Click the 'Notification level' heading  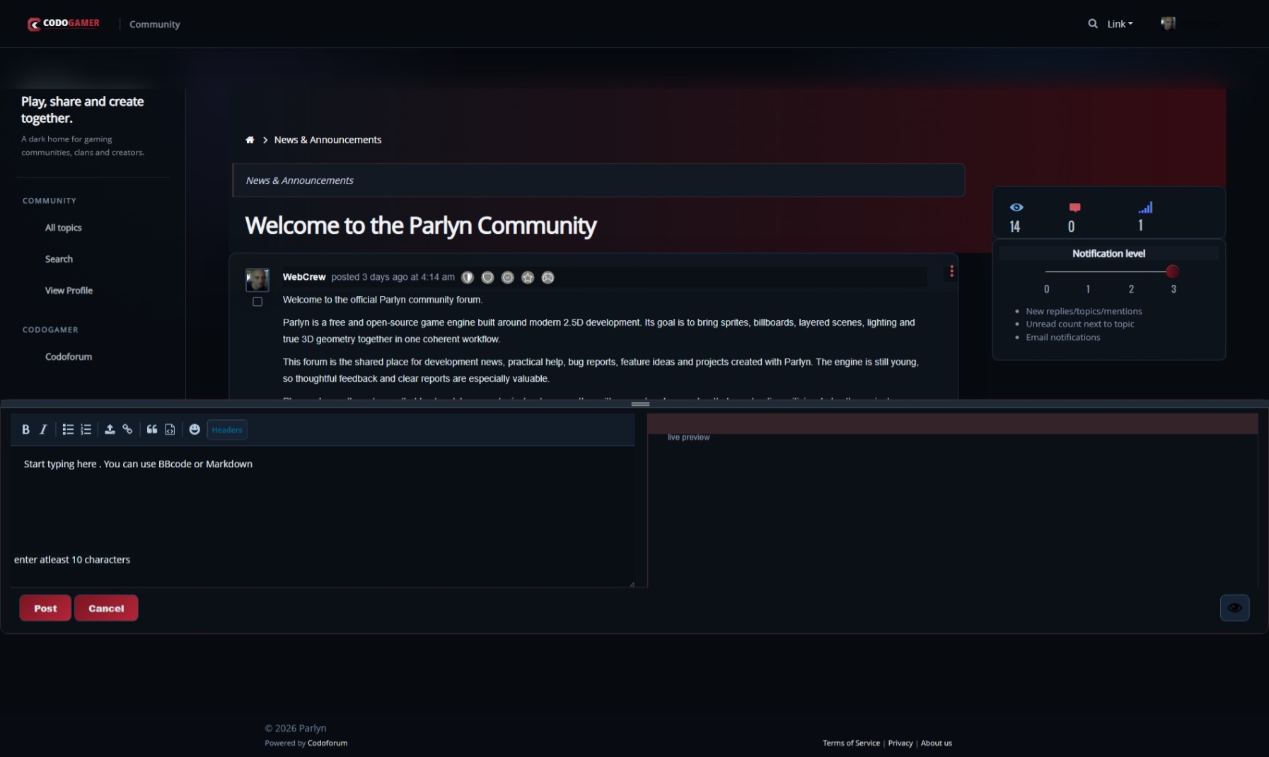[x=1108, y=254]
